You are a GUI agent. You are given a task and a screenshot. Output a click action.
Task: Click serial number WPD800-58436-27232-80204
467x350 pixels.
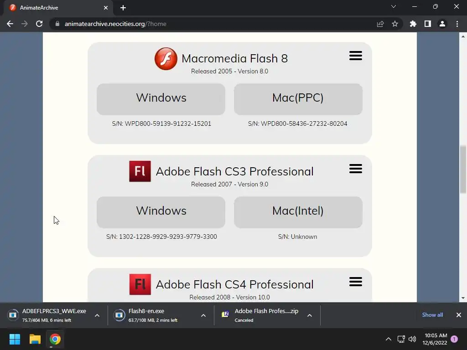pyautogui.click(x=304, y=124)
